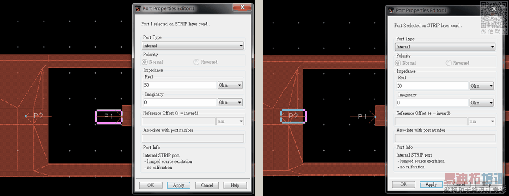Click 'Port 2 selected on STRIP layer cond' text

(x=428, y=25)
